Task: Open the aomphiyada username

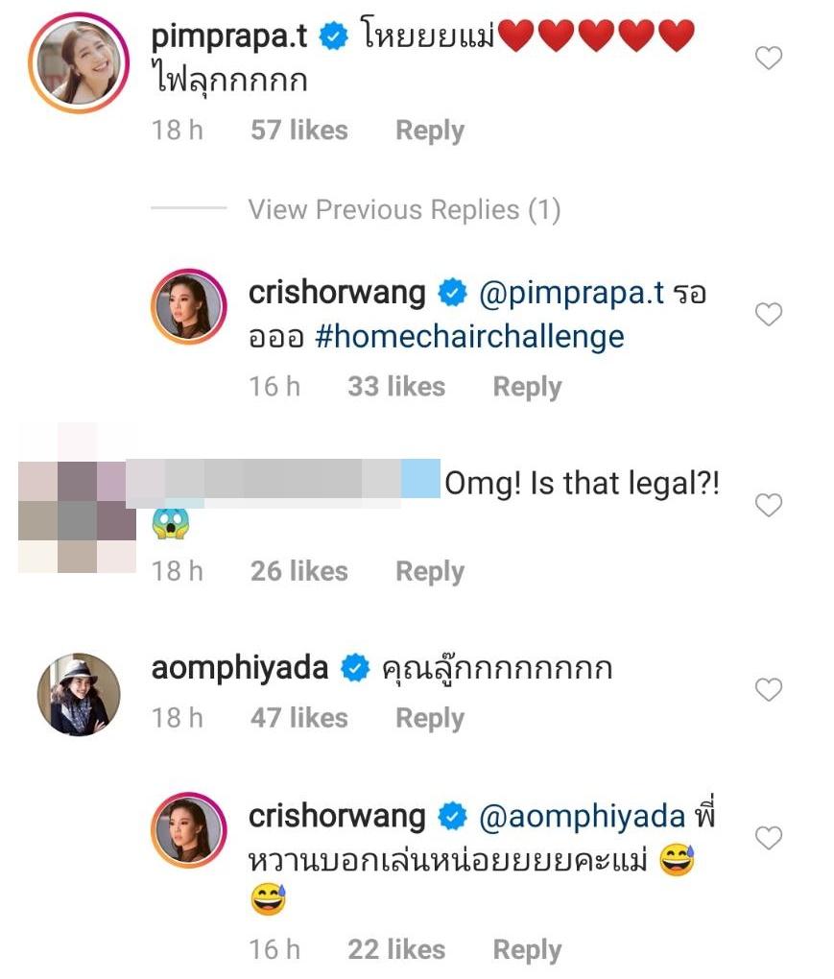Action: 240,669
